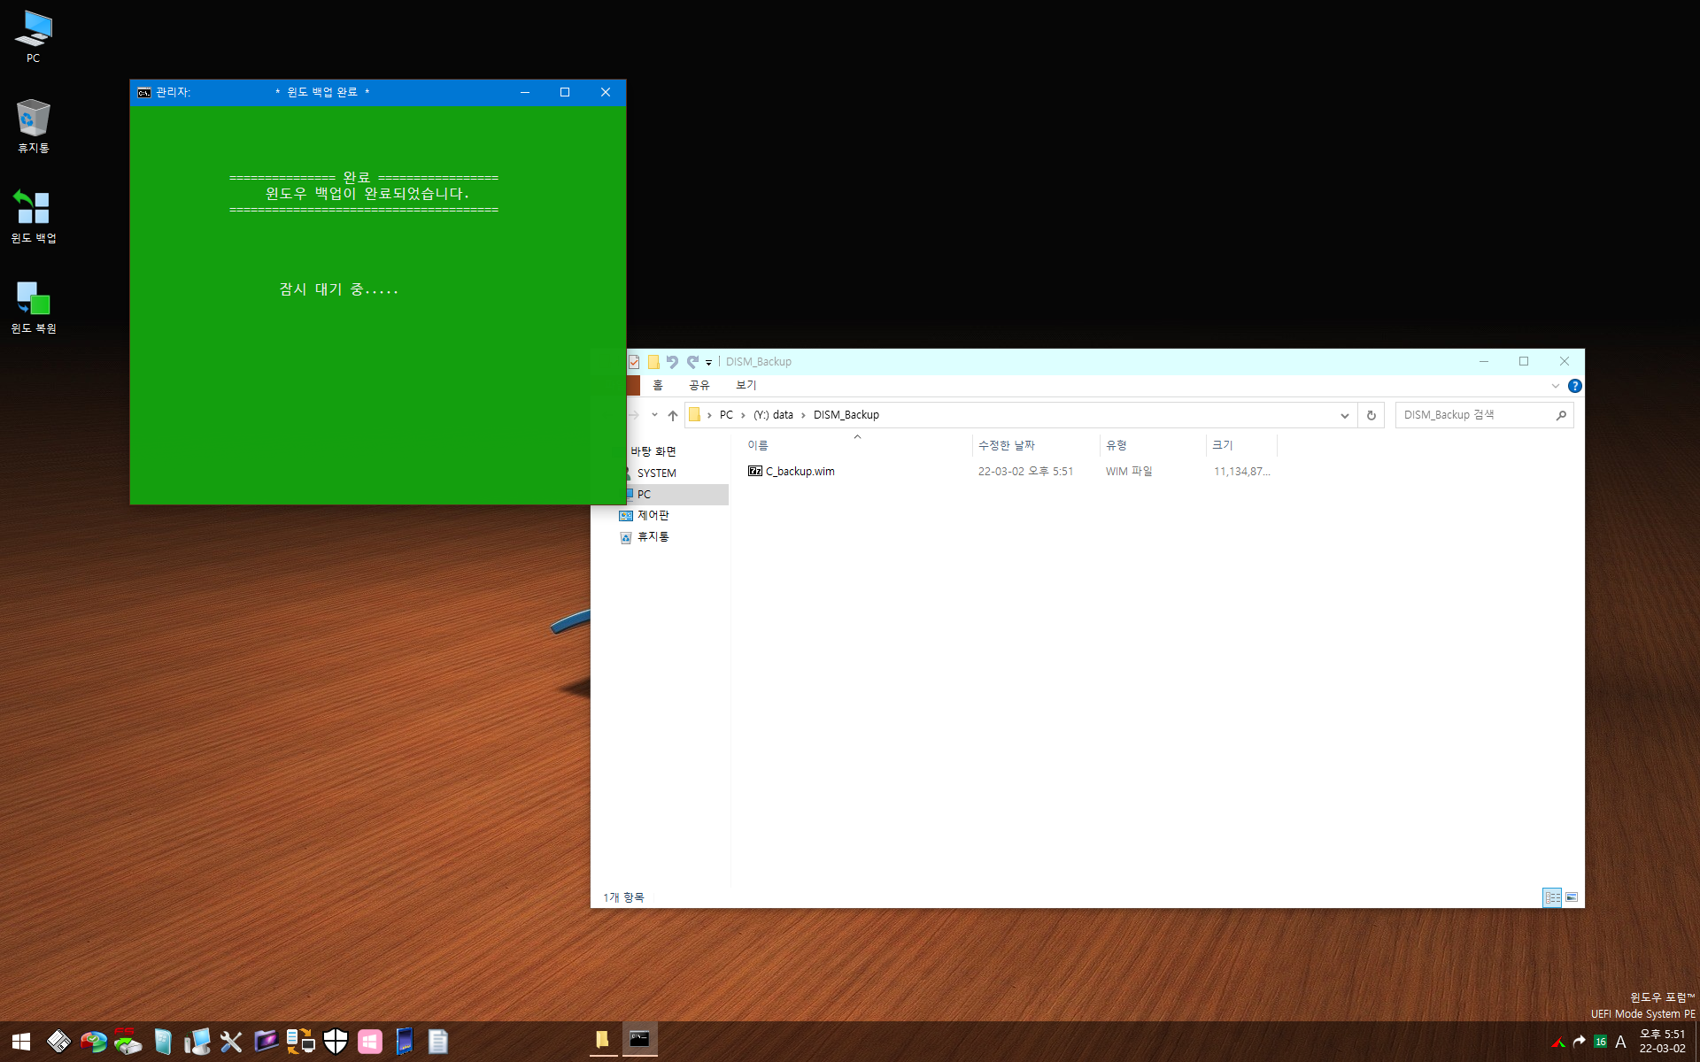Open the 휴지통 recycle bin on desktop
Image resolution: width=1700 pixels, height=1062 pixels.
[x=33, y=127]
